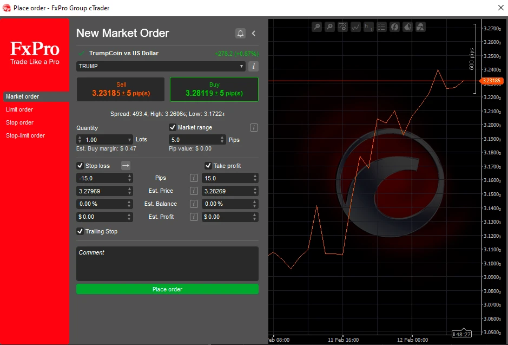Click the circular f indicator icon above the chart
The width and height of the screenshot is (508, 345).
click(395, 27)
